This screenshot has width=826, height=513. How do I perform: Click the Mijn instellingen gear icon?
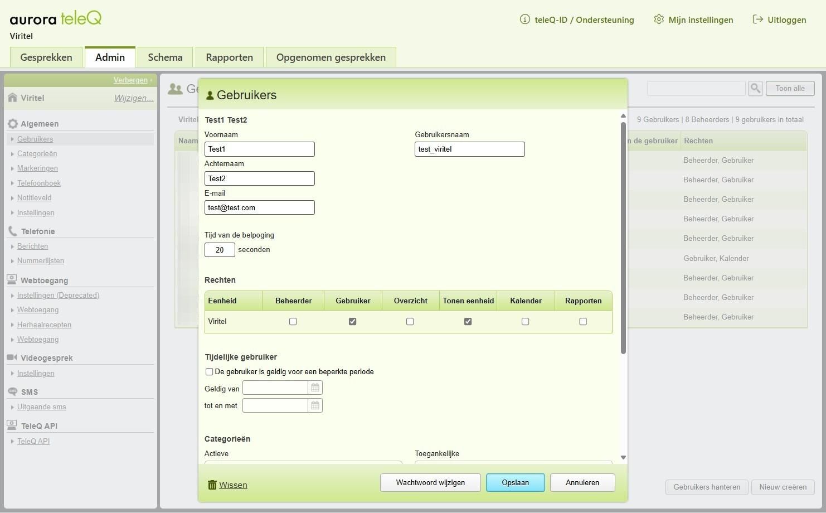pyautogui.click(x=659, y=20)
